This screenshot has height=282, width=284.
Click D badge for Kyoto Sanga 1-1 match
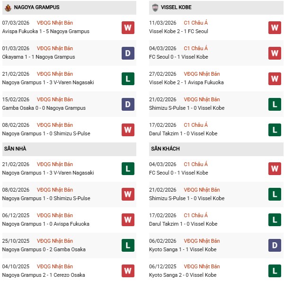pyautogui.click(x=275, y=246)
